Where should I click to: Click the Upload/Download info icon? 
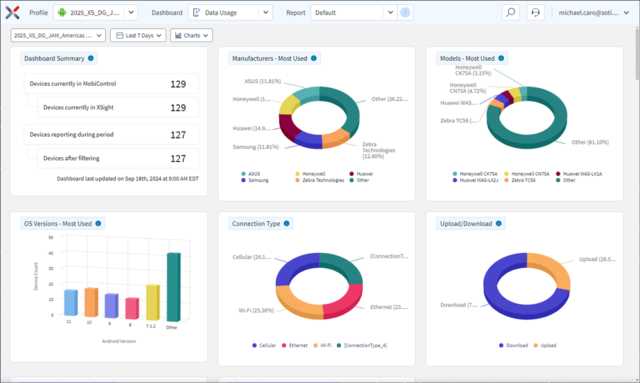499,224
